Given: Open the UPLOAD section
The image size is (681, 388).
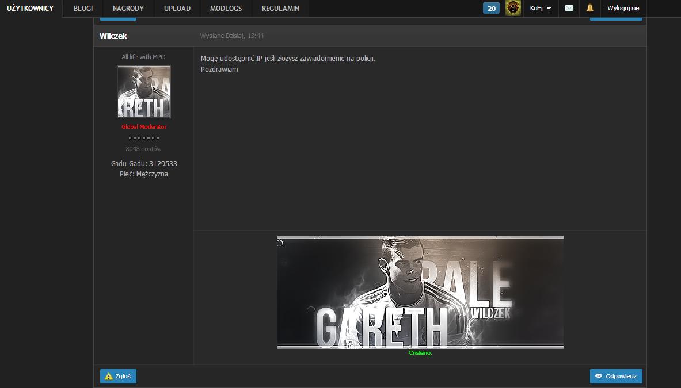Looking at the screenshot, I should [x=177, y=8].
